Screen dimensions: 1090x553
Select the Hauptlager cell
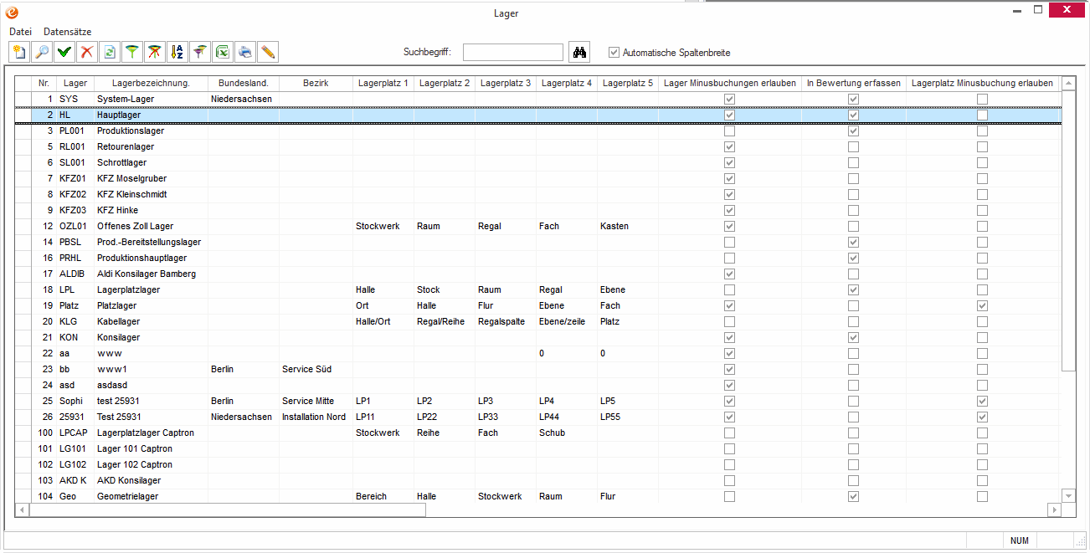click(151, 115)
